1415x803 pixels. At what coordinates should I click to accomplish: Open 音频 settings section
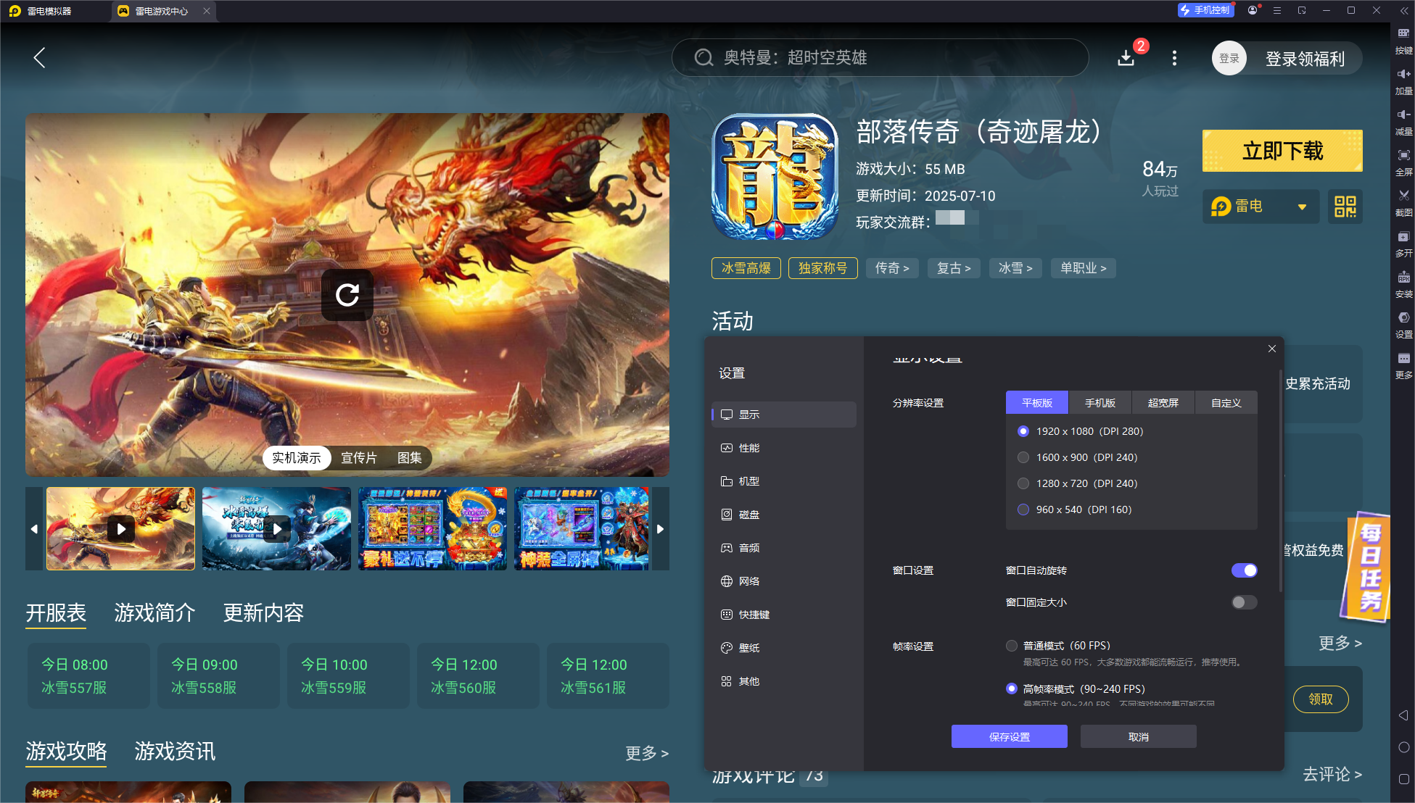(784, 548)
